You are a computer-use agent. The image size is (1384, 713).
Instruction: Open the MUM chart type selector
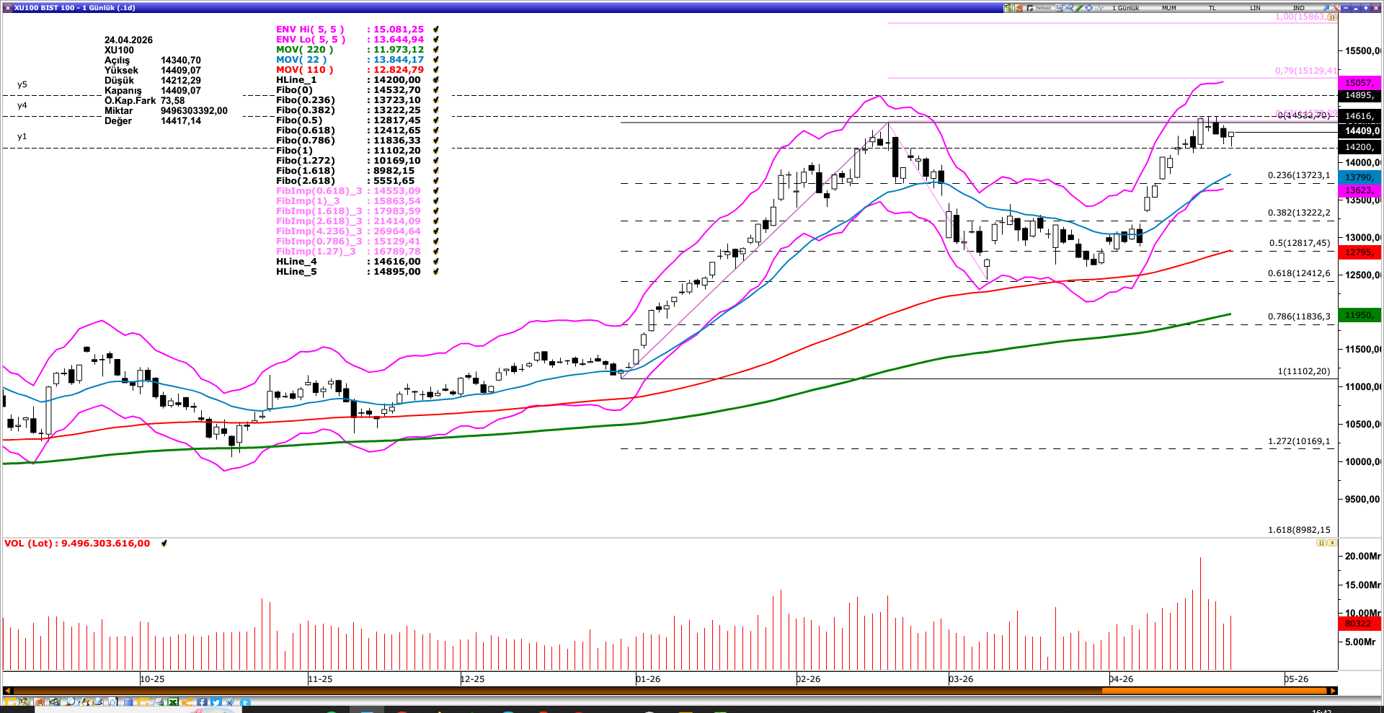(x=1169, y=7)
